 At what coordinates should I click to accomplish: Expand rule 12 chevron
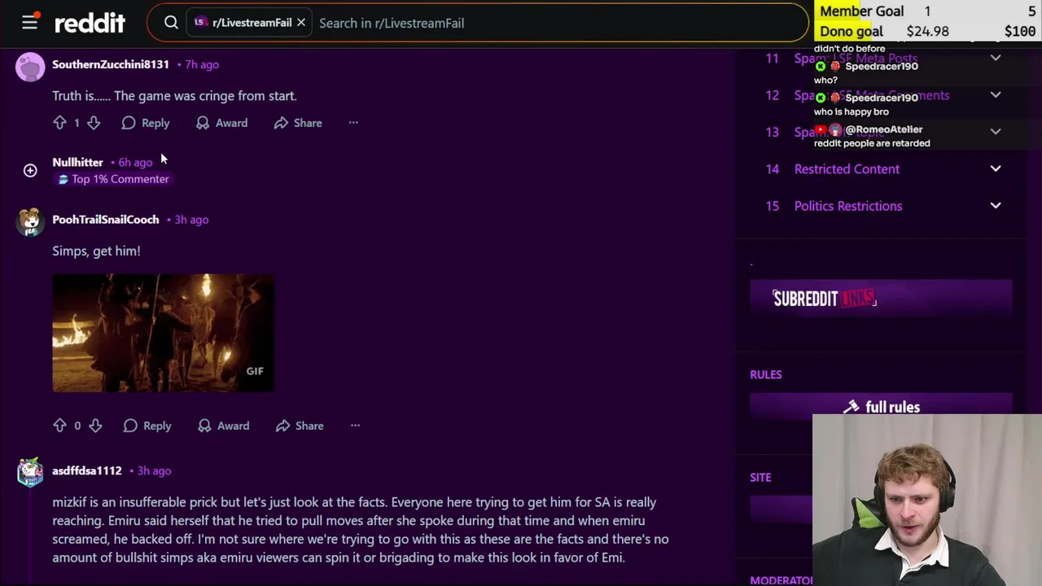[x=996, y=95]
